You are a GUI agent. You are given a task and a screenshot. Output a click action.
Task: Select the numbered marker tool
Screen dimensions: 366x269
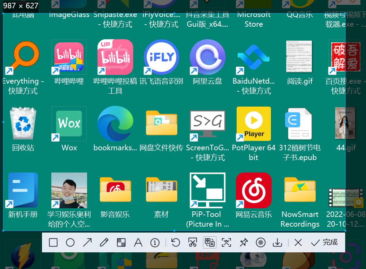155,243
